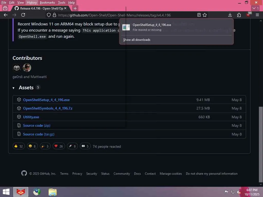
Task: Click the red fox browser taskbar icon
Action: click(21, 192)
